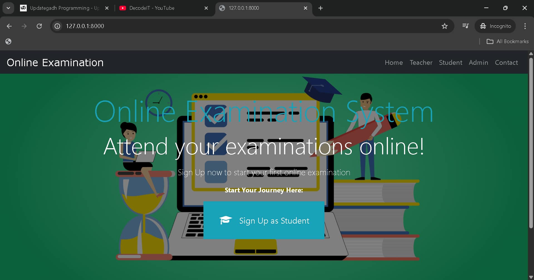Click the site information icon in address bar
This screenshot has width=534, height=280.
tap(57, 26)
